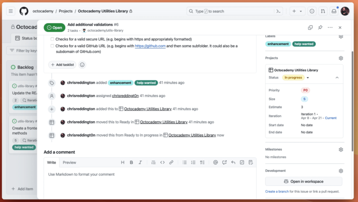Select the Status board tab

pos(26,38)
